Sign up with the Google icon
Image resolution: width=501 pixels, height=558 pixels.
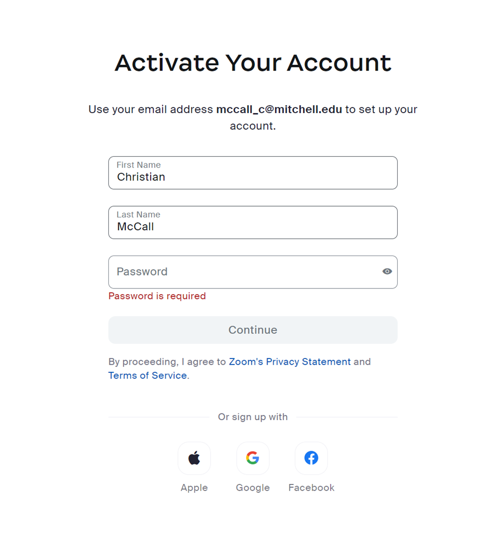(253, 458)
